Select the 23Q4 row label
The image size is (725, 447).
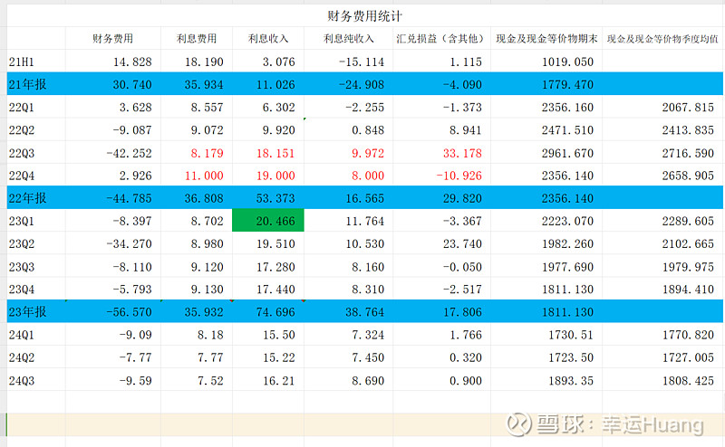click(21, 290)
